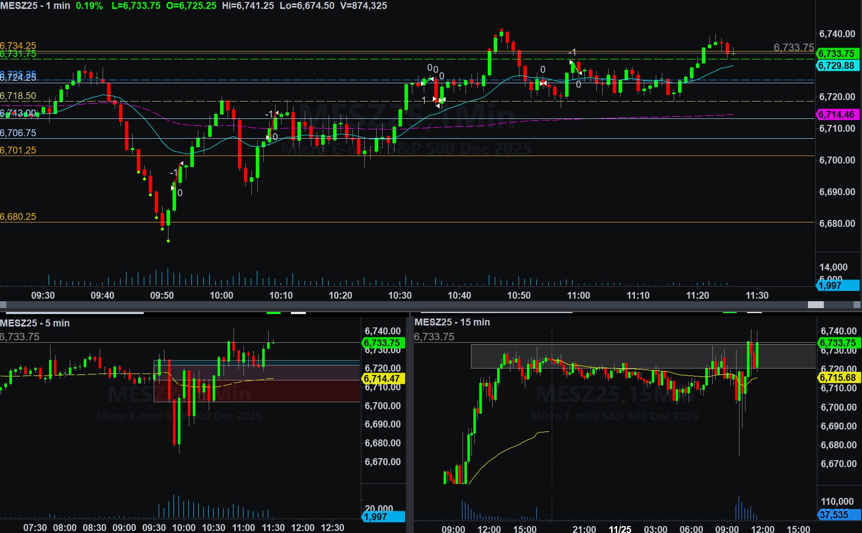862x533 pixels.
Task: Select the green 6,733.75 tag on 1-min chart
Action: click(x=837, y=53)
